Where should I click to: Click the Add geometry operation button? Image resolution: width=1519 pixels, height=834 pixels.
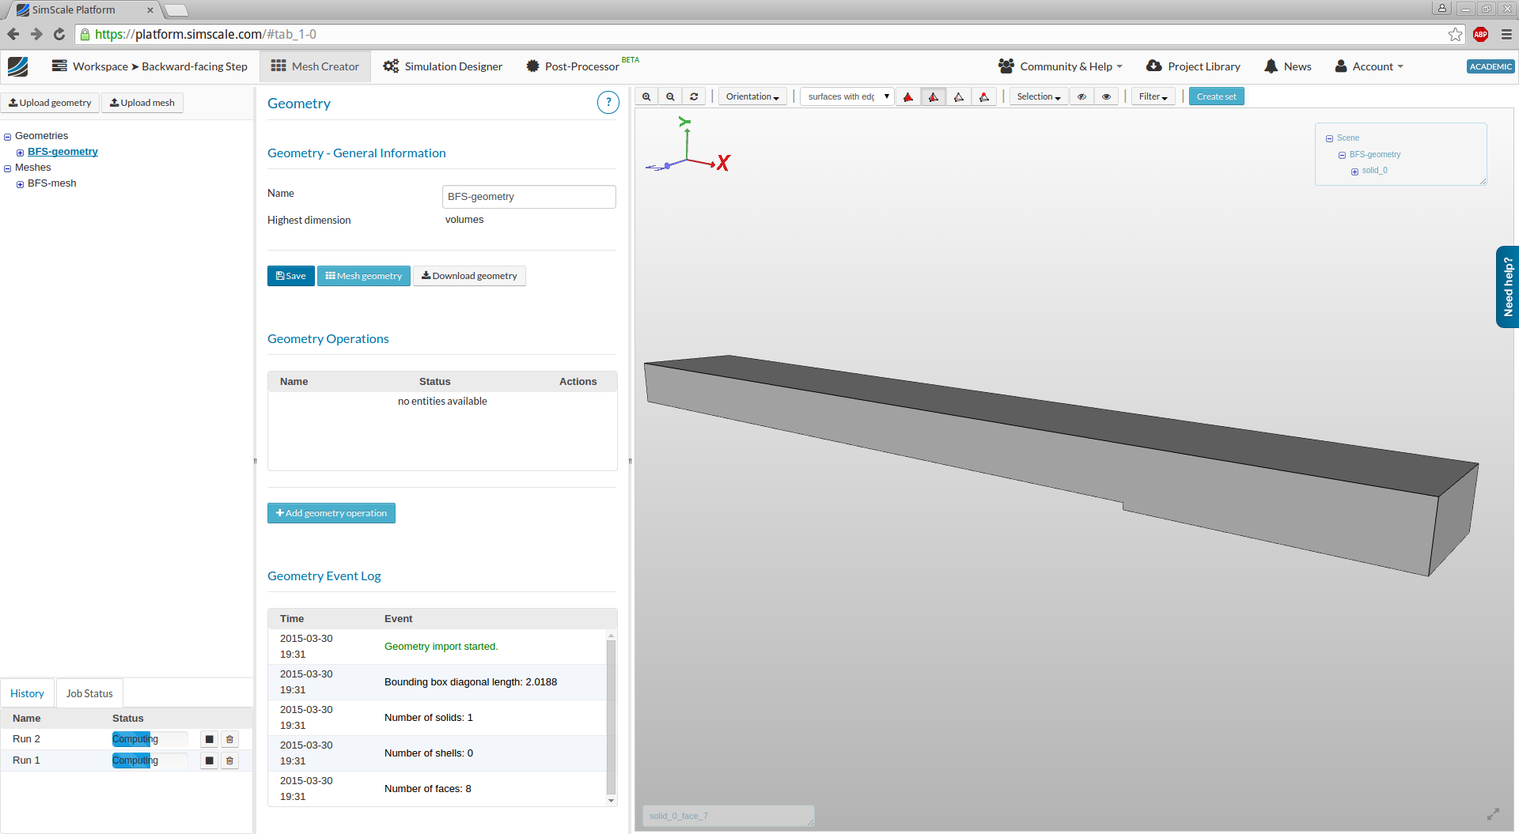point(331,512)
